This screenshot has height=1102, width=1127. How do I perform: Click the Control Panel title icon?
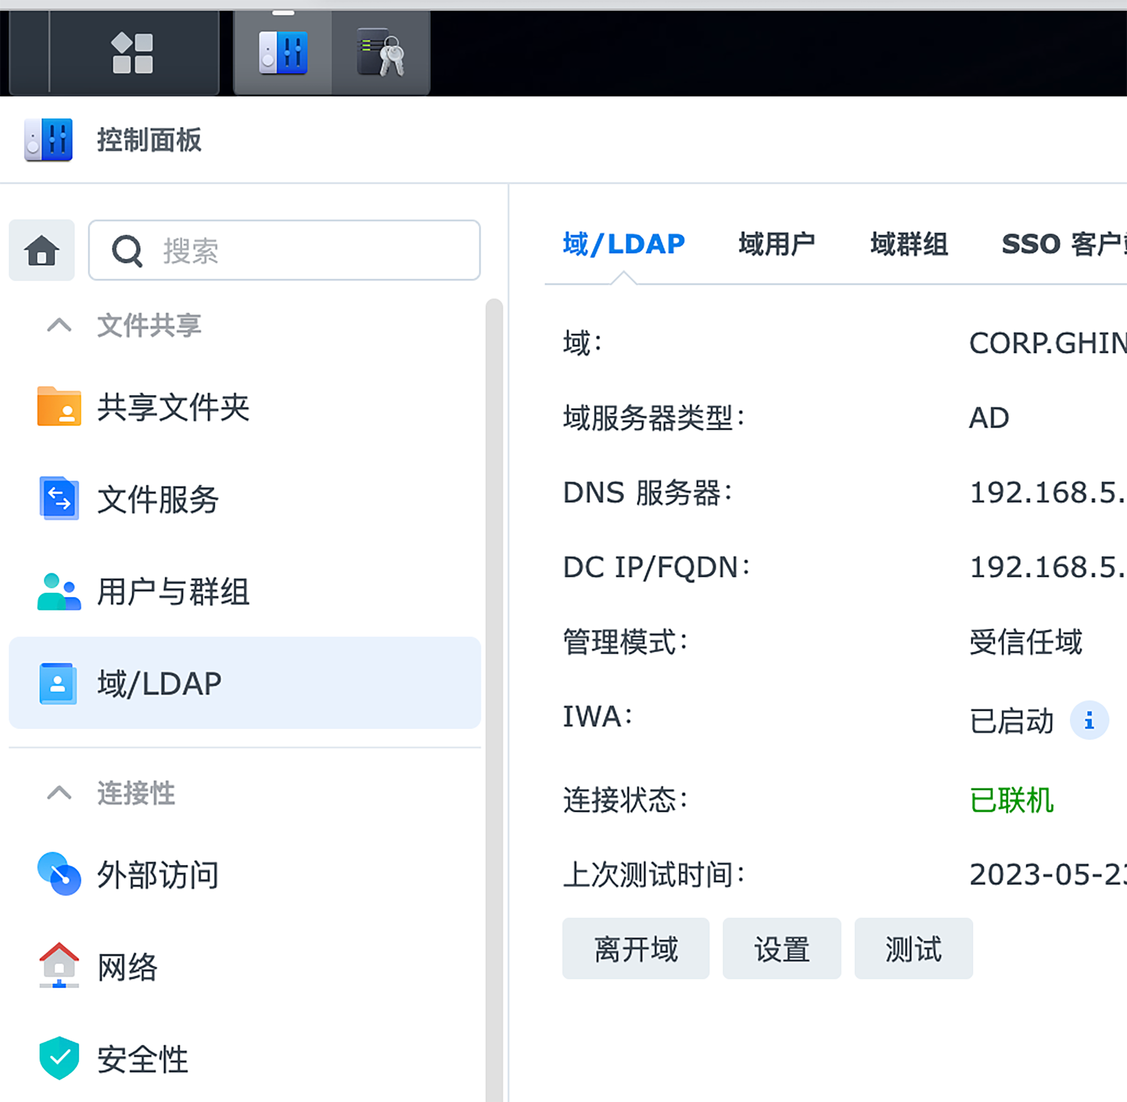click(48, 140)
